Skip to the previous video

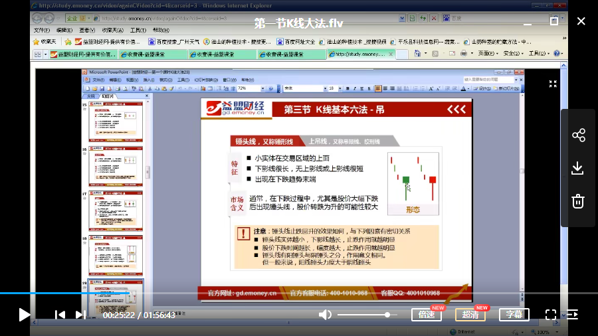pos(60,315)
